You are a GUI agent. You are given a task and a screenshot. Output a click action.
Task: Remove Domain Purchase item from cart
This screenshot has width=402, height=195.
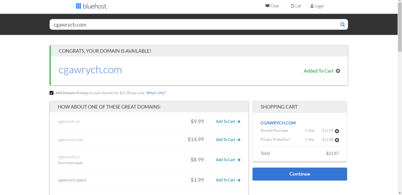coord(337,131)
